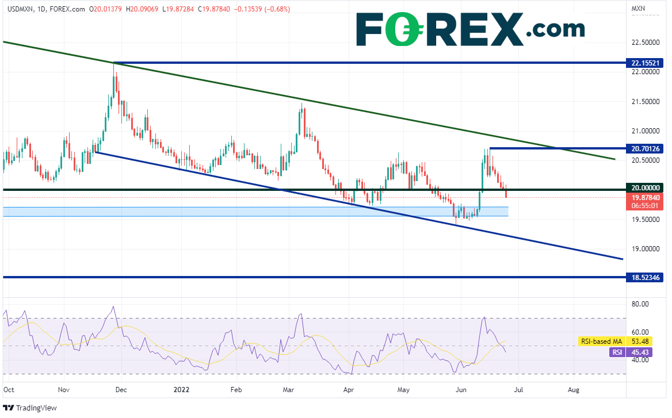Click the 2022 date axis label

(181, 390)
